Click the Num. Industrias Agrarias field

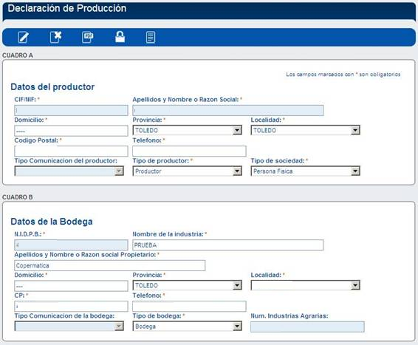(x=307, y=327)
